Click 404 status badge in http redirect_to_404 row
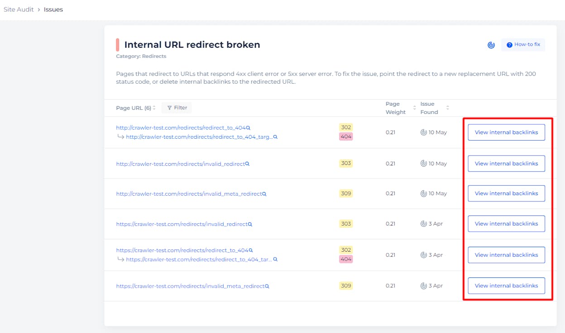The image size is (565, 333). click(346, 136)
